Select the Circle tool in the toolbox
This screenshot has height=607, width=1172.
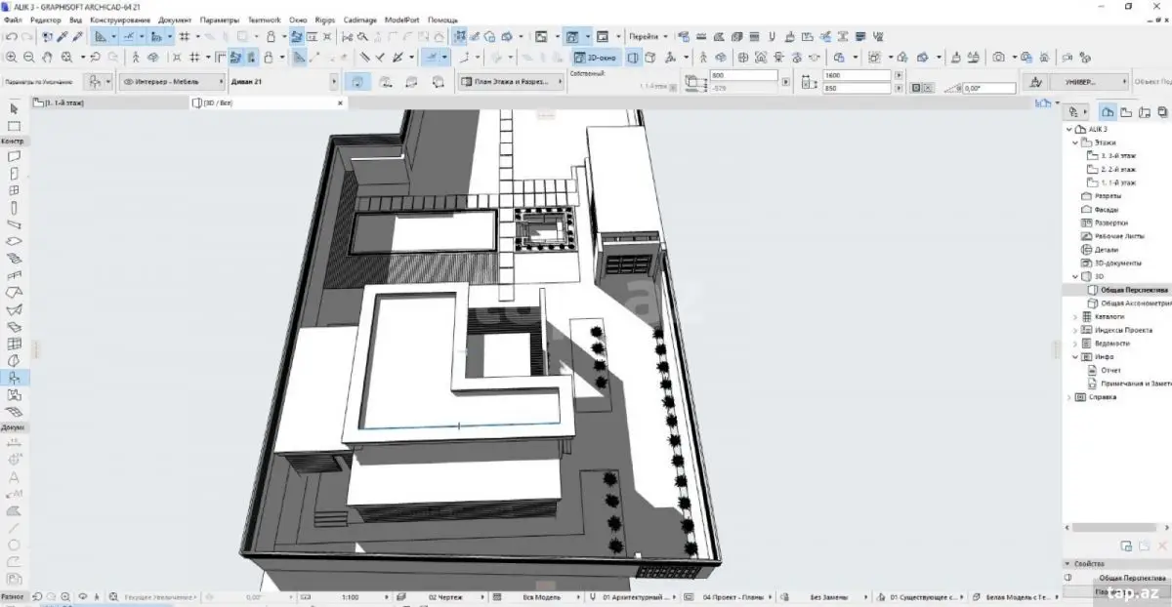tap(14, 544)
